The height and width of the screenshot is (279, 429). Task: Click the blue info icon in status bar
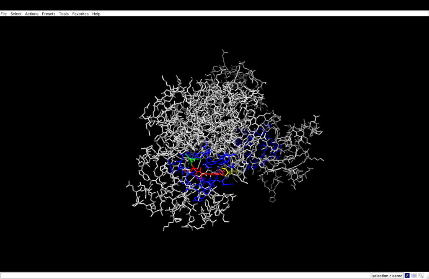pyautogui.click(x=414, y=276)
